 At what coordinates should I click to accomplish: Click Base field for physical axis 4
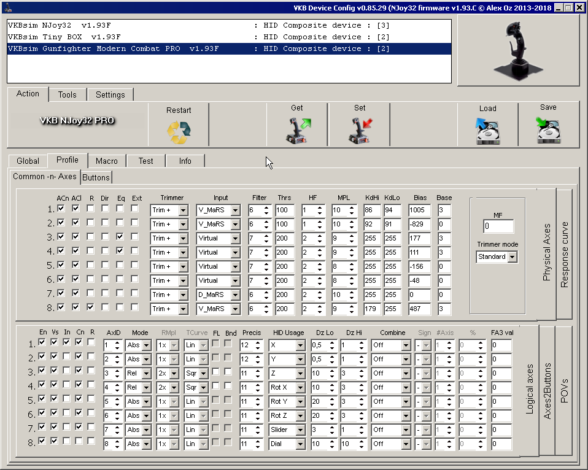tap(444, 253)
